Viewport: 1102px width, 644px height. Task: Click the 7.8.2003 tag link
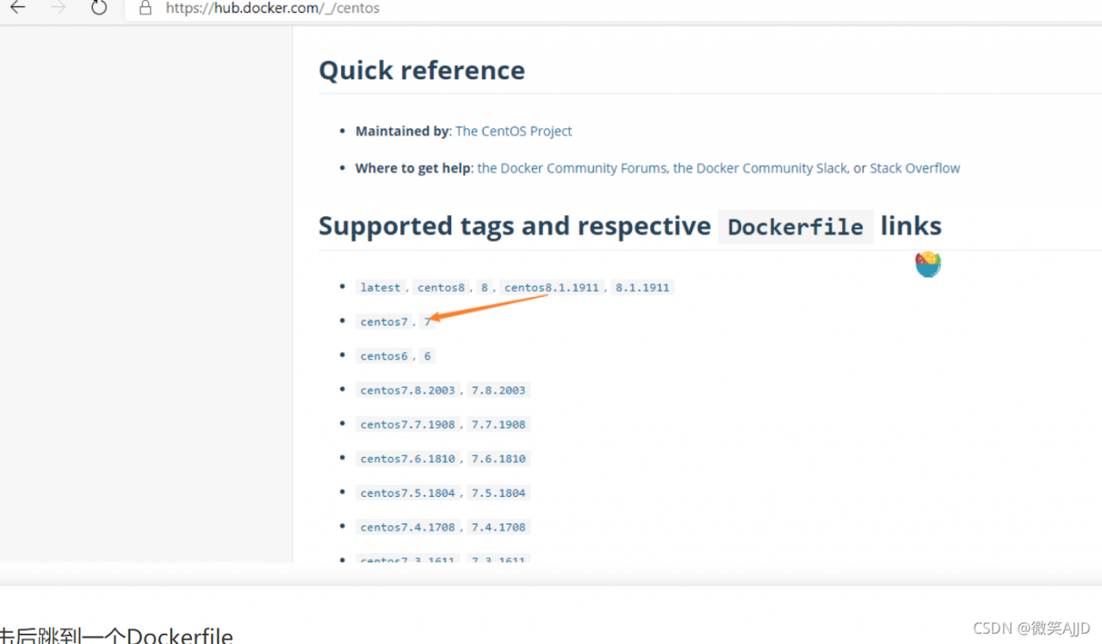click(498, 390)
